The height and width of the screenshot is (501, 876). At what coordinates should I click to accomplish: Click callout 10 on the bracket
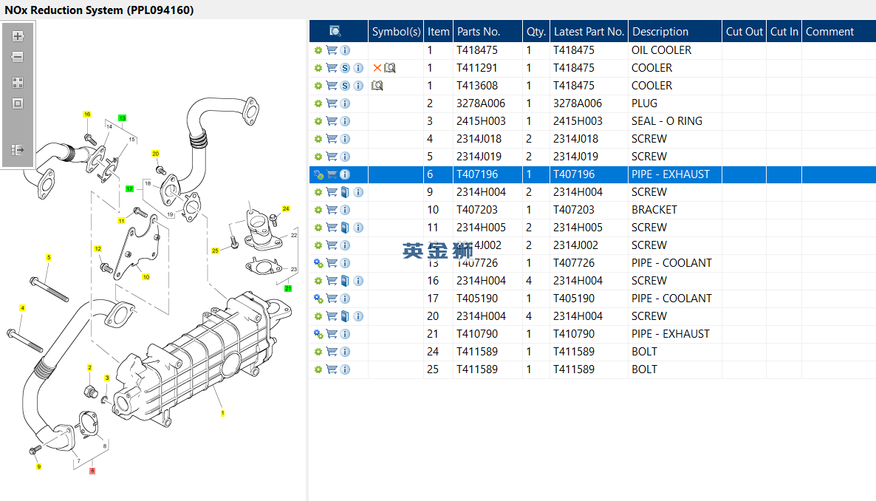tap(146, 277)
